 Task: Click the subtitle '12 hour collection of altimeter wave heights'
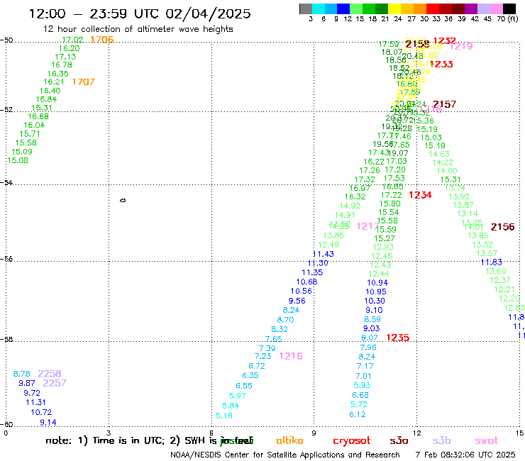point(138,29)
